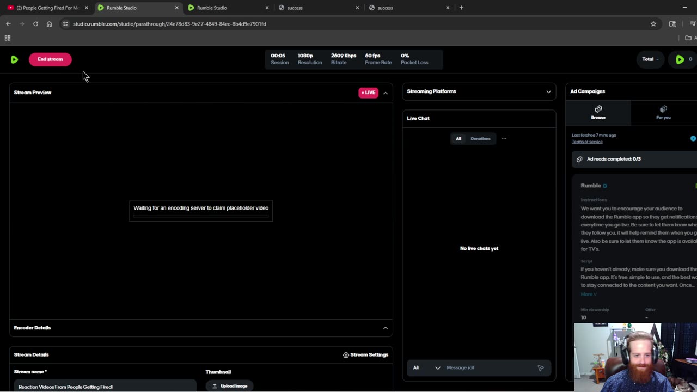Click the Session time 00:05 stat
697x392 pixels.
click(280, 59)
